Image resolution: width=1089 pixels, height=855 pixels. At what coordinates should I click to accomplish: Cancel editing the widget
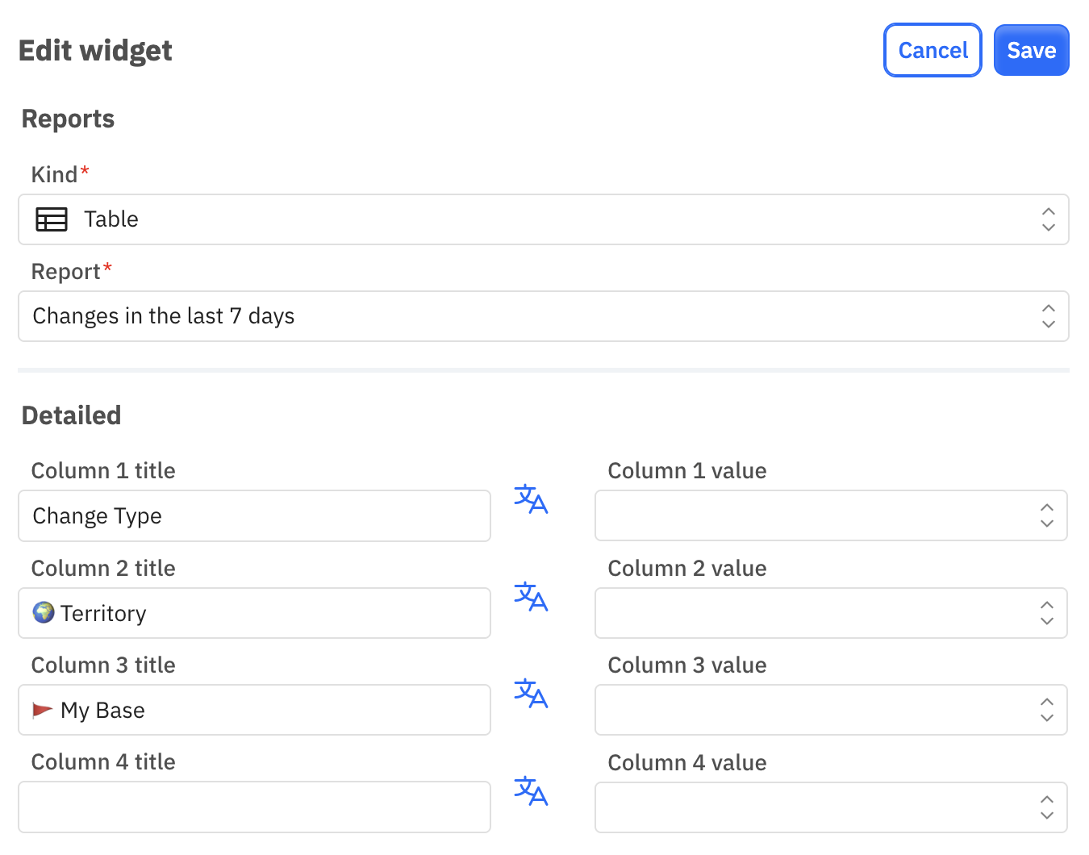tap(933, 50)
